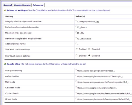This screenshot has height=105, width=132.
Task: Switch to the General tab
Action: (8, 5)
